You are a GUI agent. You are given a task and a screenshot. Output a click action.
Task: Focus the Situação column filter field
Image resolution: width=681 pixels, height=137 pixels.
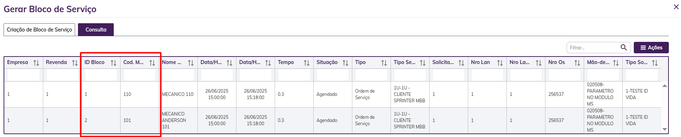(x=333, y=75)
